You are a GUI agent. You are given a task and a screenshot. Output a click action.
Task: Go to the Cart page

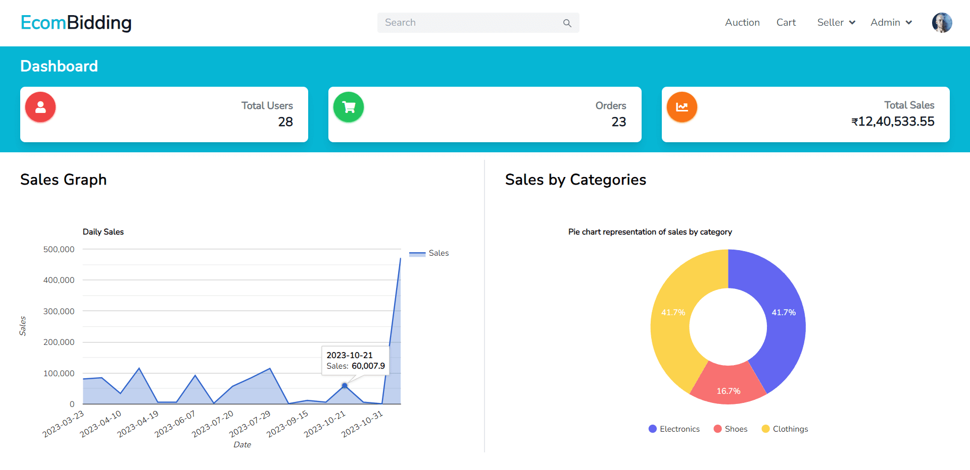pos(786,23)
